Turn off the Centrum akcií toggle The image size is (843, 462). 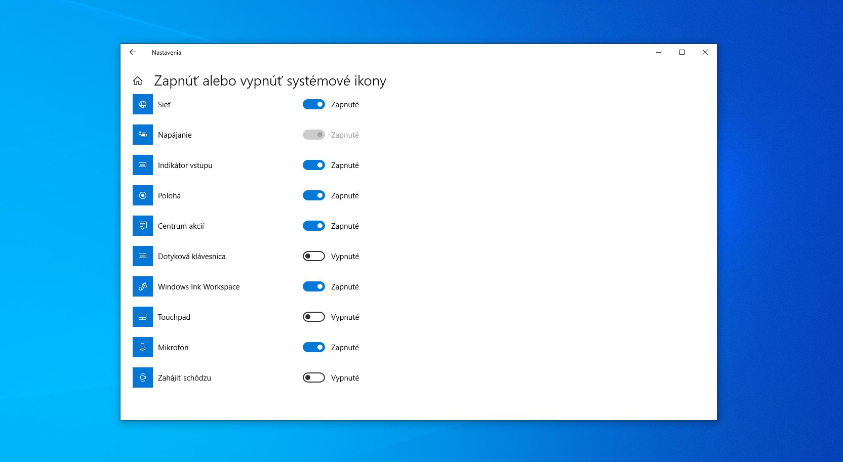314,226
